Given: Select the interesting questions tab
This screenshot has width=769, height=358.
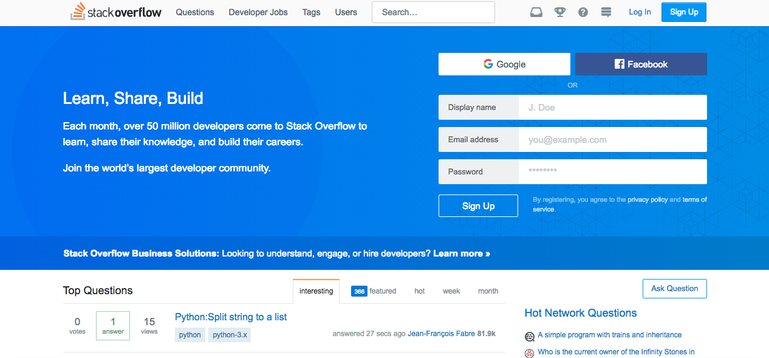Looking at the screenshot, I should (x=316, y=291).
